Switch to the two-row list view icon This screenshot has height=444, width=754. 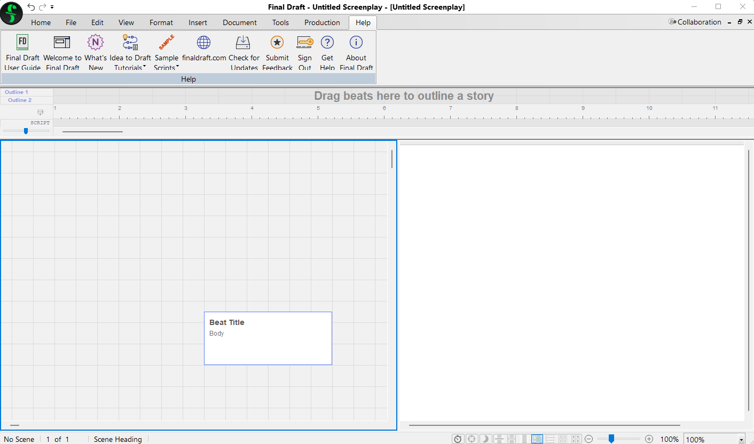tap(550, 439)
